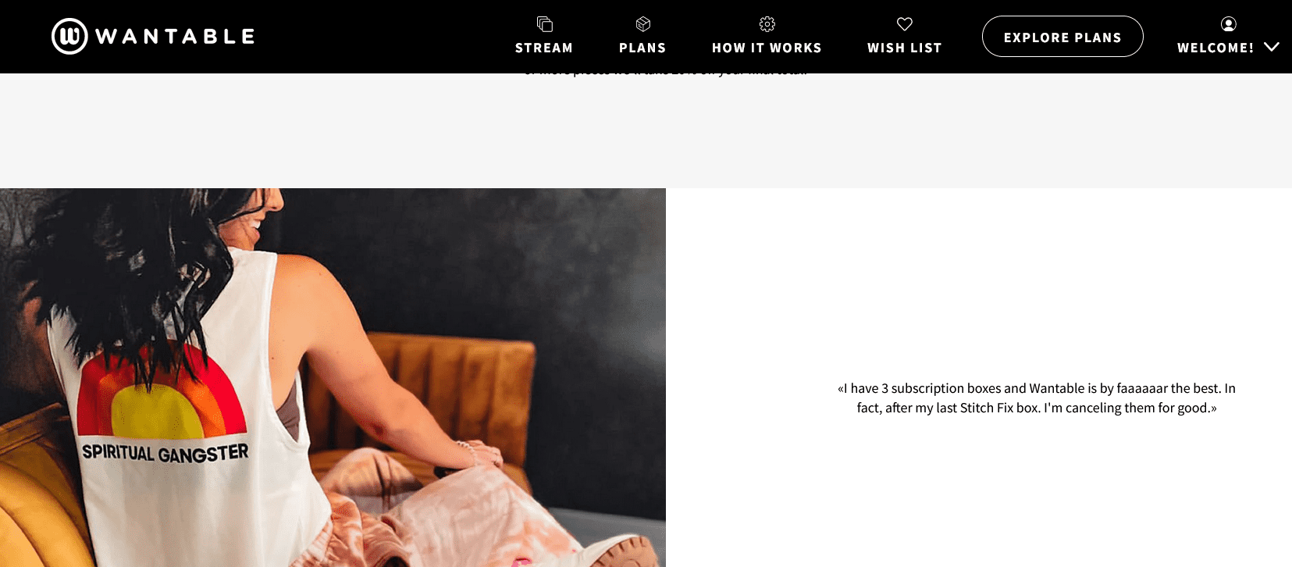Select the WELCOME! account label

tap(1215, 48)
